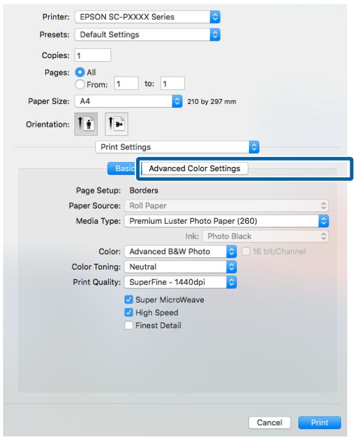Switch to Advanced Color Settings tab
The image size is (354, 437).
point(195,168)
